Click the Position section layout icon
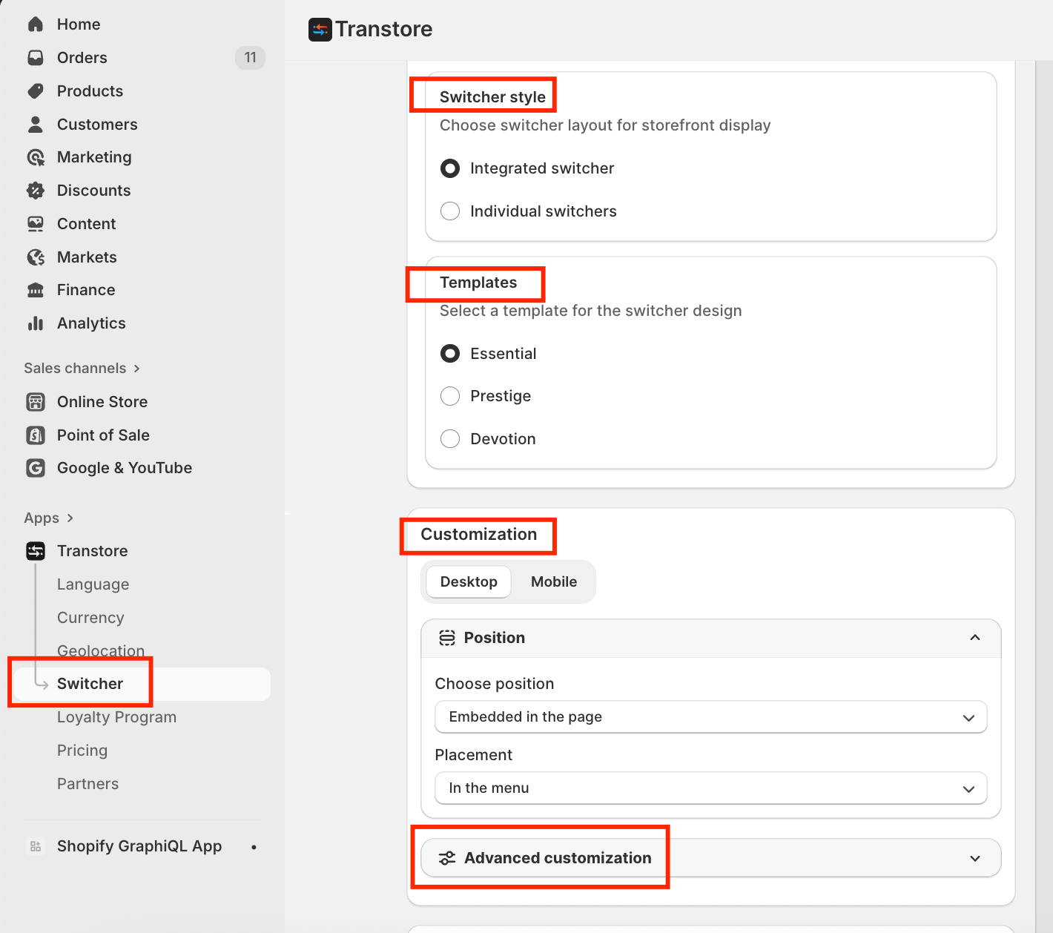The width and height of the screenshot is (1053, 933). click(x=447, y=638)
